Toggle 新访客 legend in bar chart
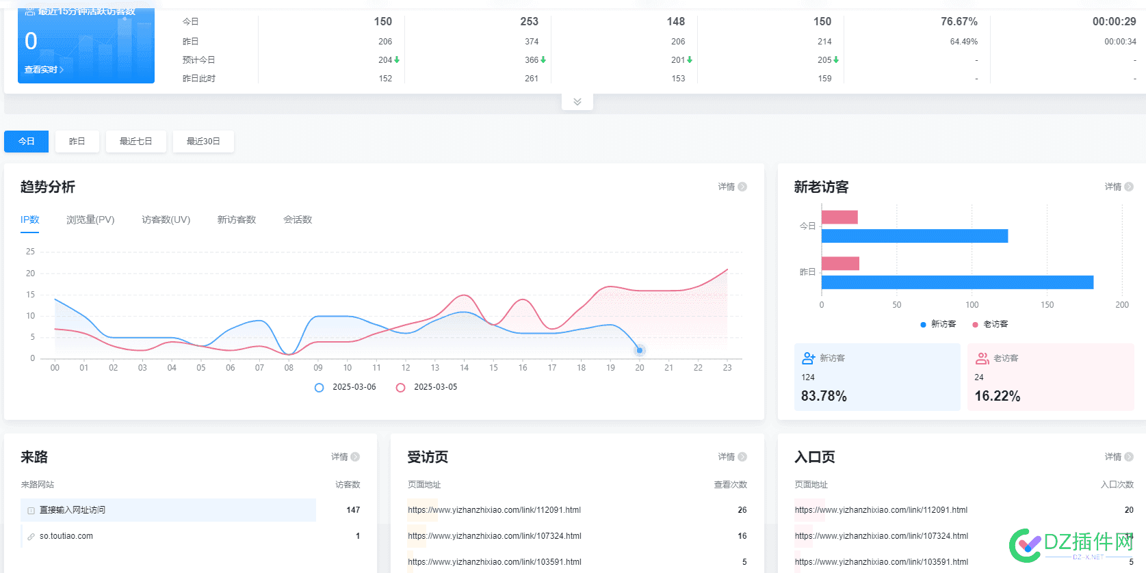The width and height of the screenshot is (1146, 573). 938,324
